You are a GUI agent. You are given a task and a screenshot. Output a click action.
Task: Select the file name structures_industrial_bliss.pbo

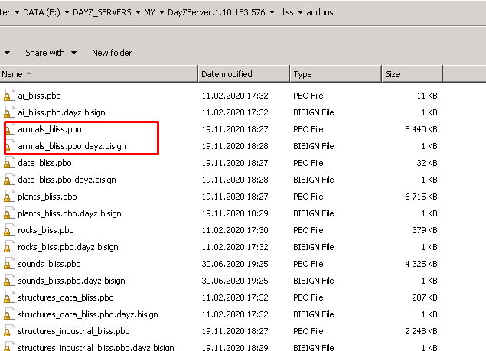click(73, 331)
